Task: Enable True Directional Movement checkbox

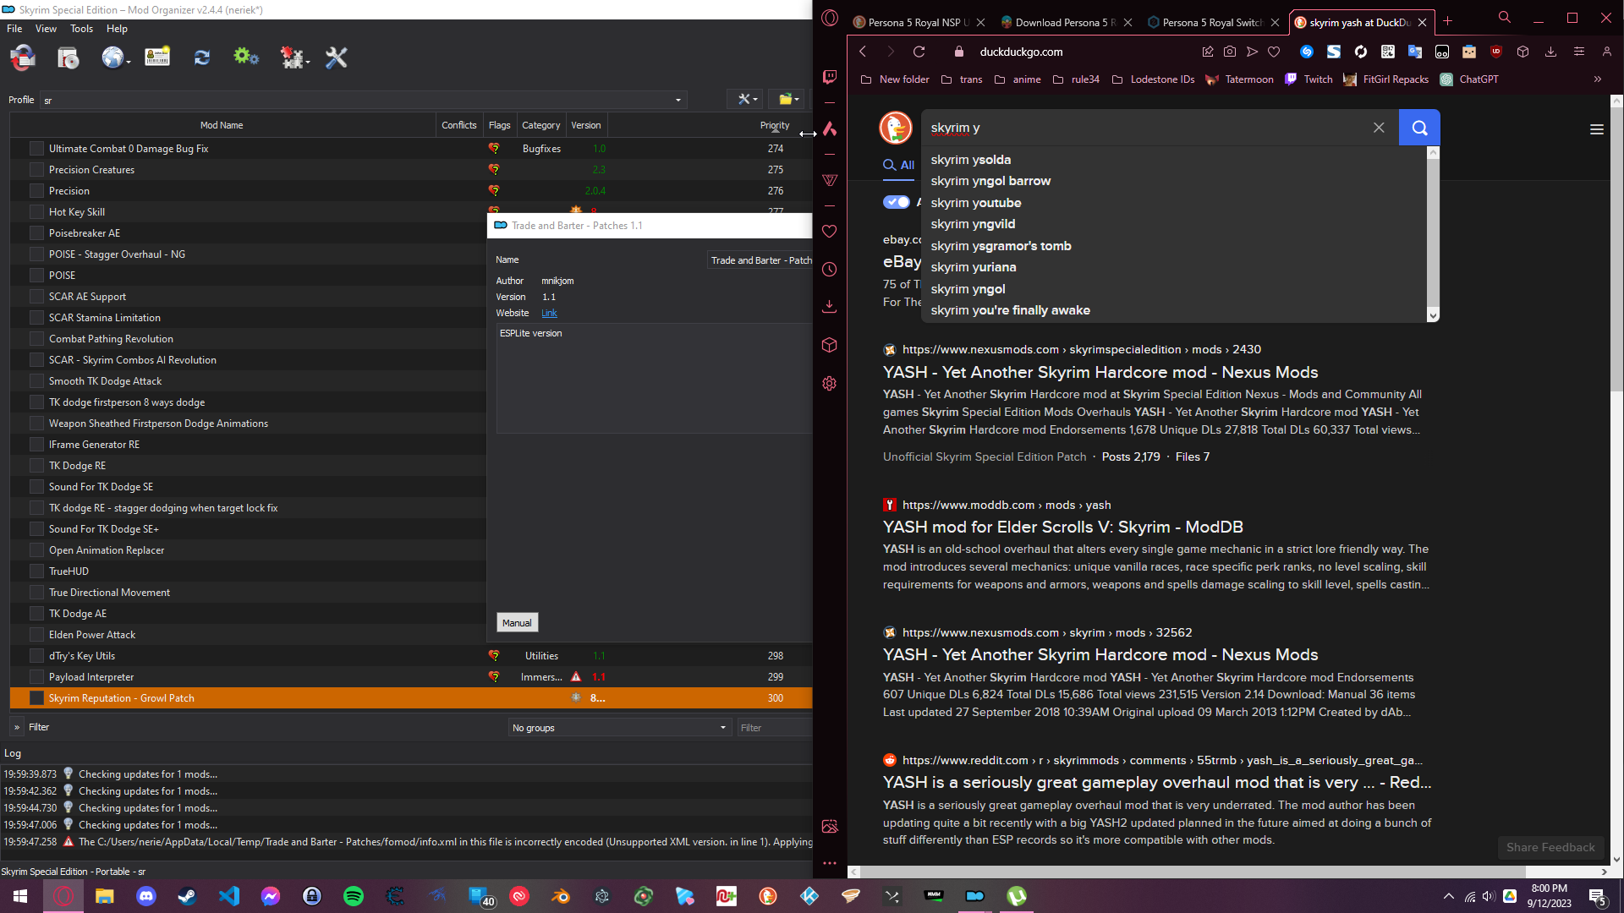Action: point(36,593)
